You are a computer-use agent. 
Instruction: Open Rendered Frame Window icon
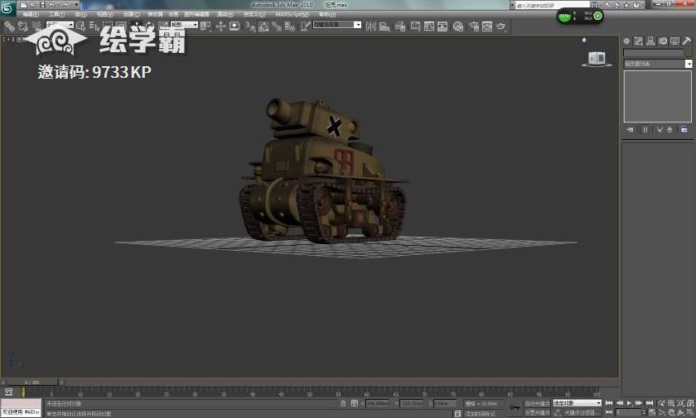[487, 26]
